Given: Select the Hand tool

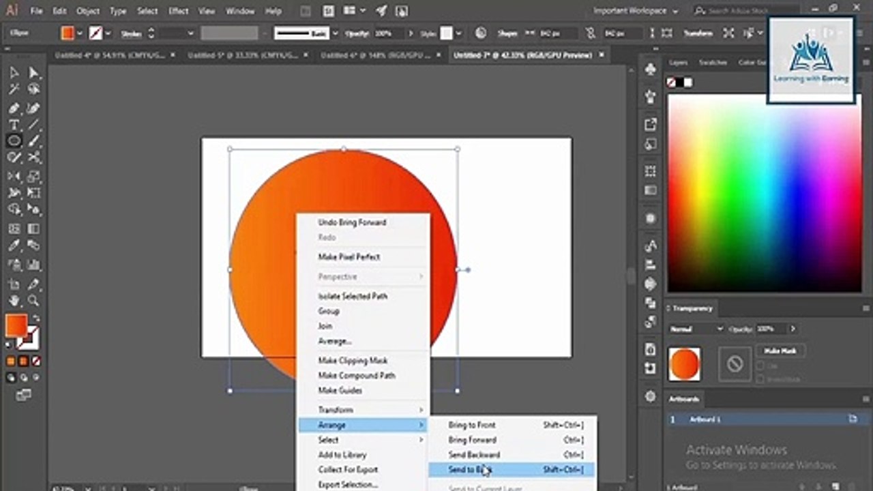Looking at the screenshot, I should pos(14,301).
